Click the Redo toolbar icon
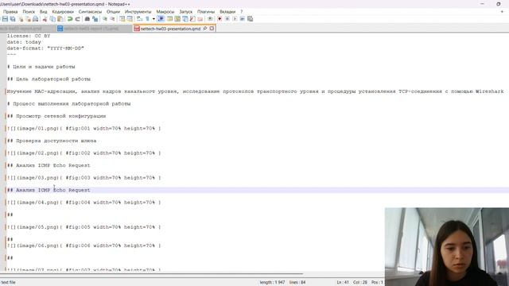 77,19
